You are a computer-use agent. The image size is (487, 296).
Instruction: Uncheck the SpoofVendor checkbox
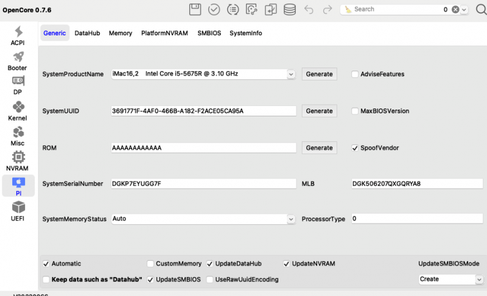pyautogui.click(x=355, y=148)
